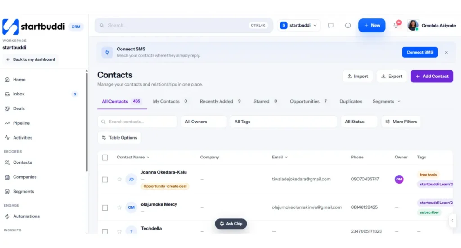Open OM avatar beside olajumoke Mercy name
This screenshot has width=461, height=248.
click(131, 207)
